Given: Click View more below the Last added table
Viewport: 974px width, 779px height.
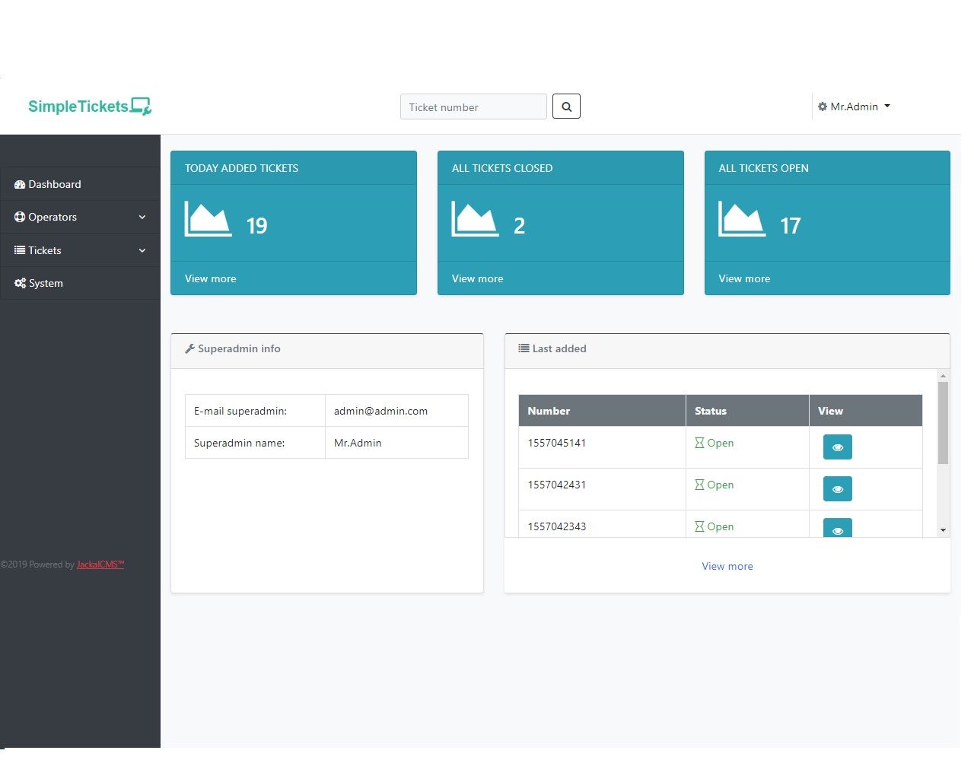Looking at the screenshot, I should pyautogui.click(x=727, y=566).
